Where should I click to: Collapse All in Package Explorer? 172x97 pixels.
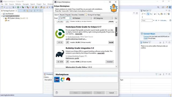[x=24, y=11]
